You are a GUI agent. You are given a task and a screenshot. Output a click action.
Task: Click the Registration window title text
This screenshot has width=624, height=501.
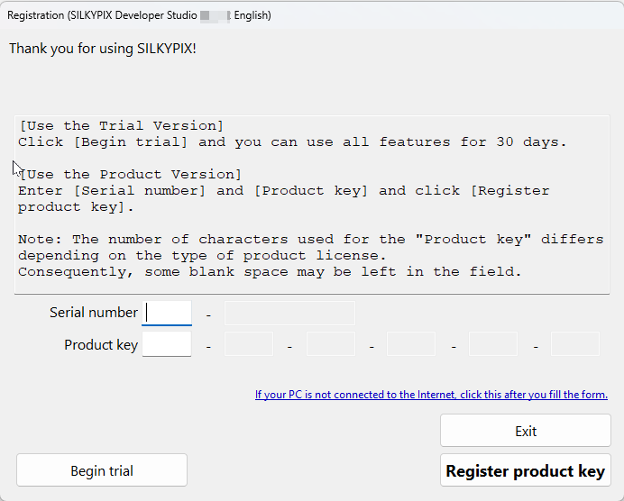(139, 15)
